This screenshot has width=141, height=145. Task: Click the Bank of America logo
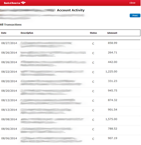[x=15, y=3]
